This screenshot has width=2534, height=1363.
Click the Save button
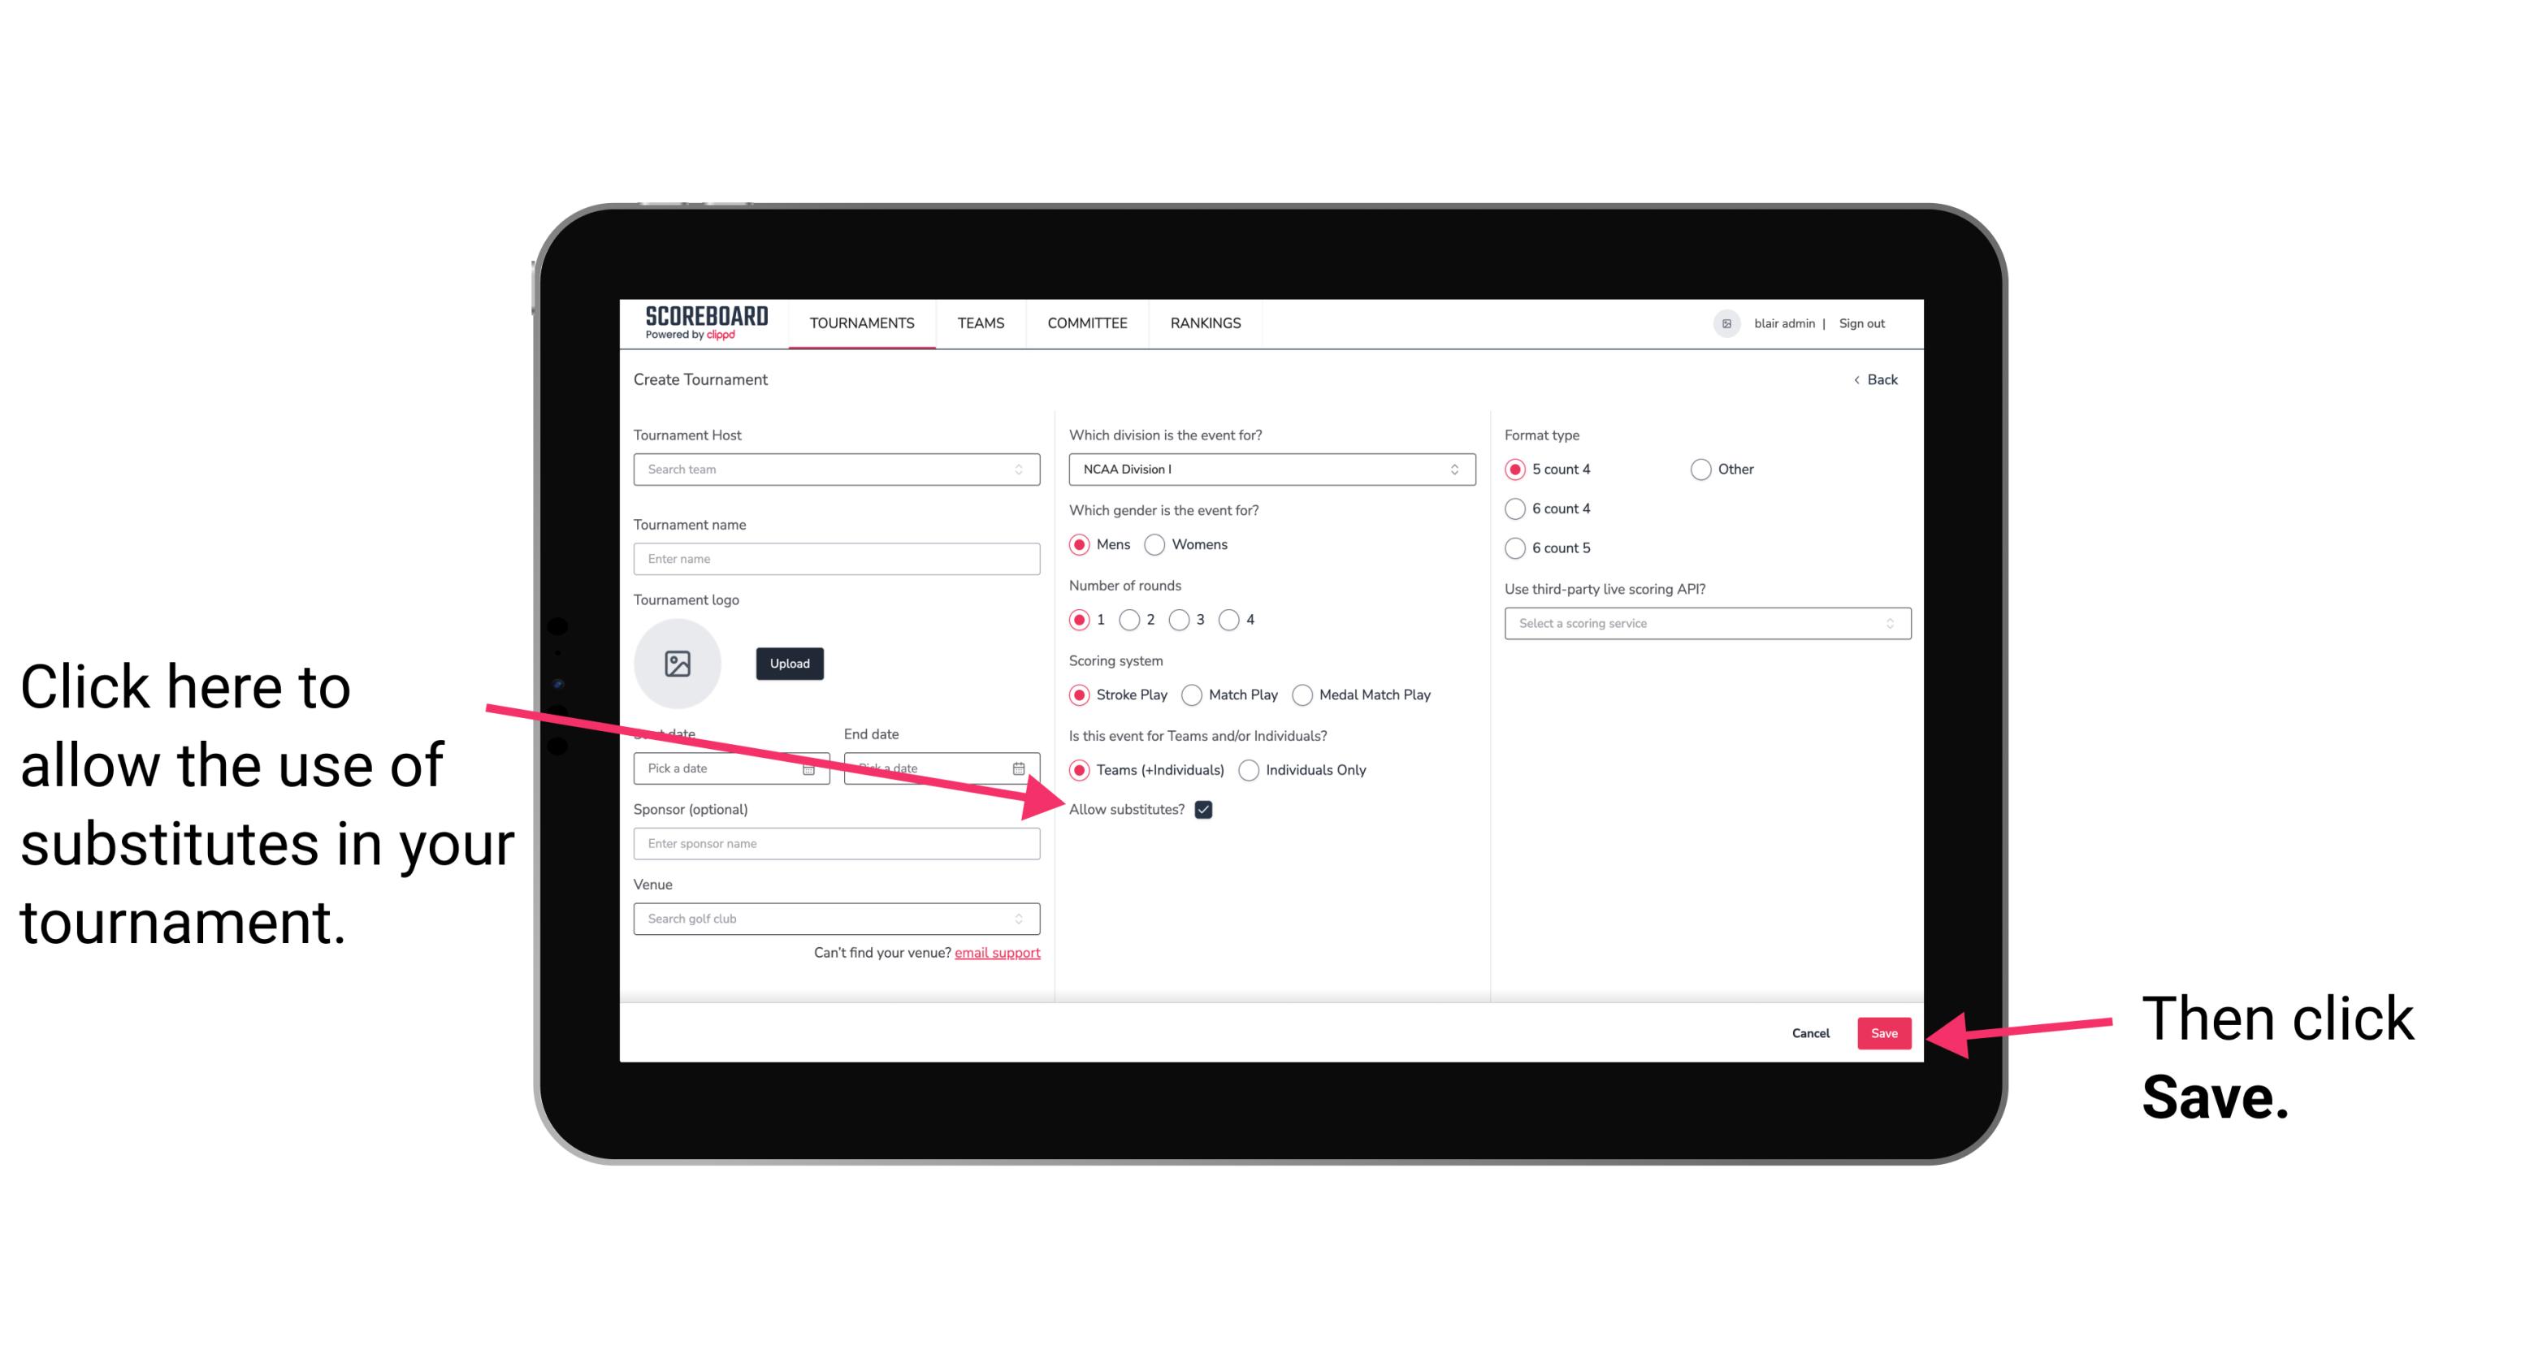(x=1883, y=1032)
